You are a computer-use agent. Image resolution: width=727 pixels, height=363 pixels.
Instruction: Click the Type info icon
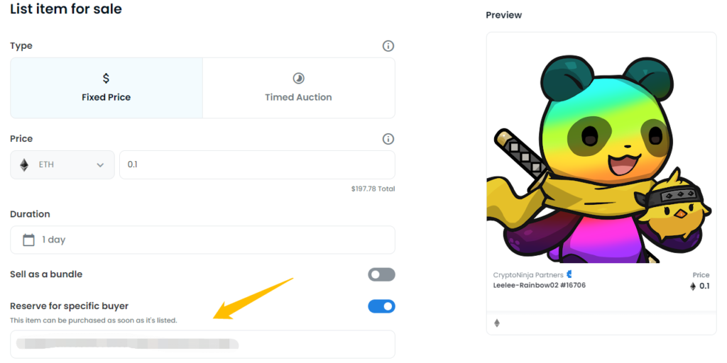(x=388, y=46)
